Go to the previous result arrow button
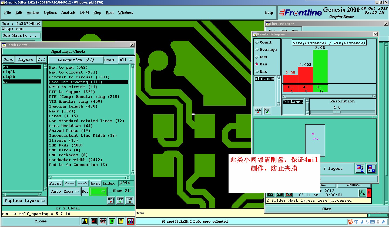Screen dimensions: 389x227 coord(70,183)
